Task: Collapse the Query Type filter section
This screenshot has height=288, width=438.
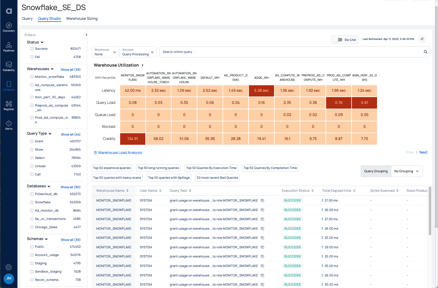Action: (50, 134)
